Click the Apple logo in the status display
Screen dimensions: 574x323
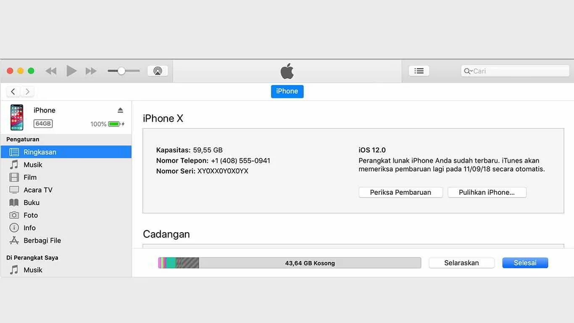287,71
